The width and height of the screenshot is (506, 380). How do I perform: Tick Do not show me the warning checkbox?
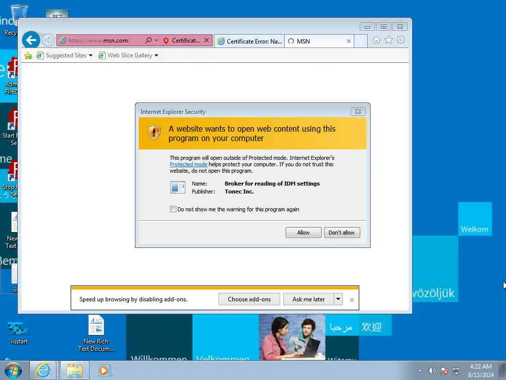173,209
